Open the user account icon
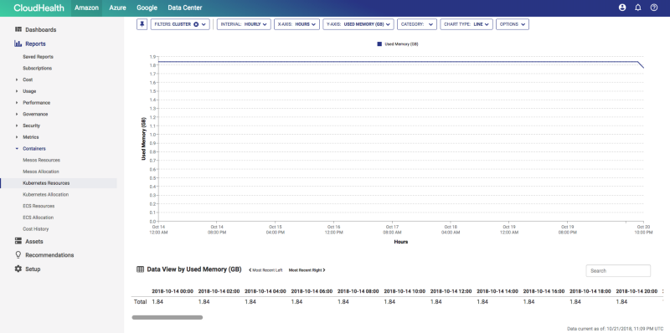The width and height of the screenshot is (670, 333). (622, 8)
